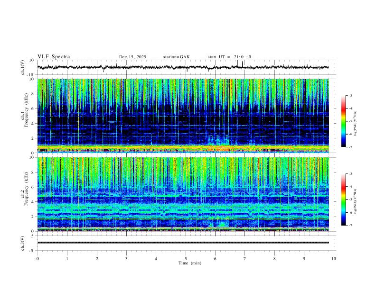
Task: Select the "start UT = 21:0 :0" header
Action: point(229,57)
